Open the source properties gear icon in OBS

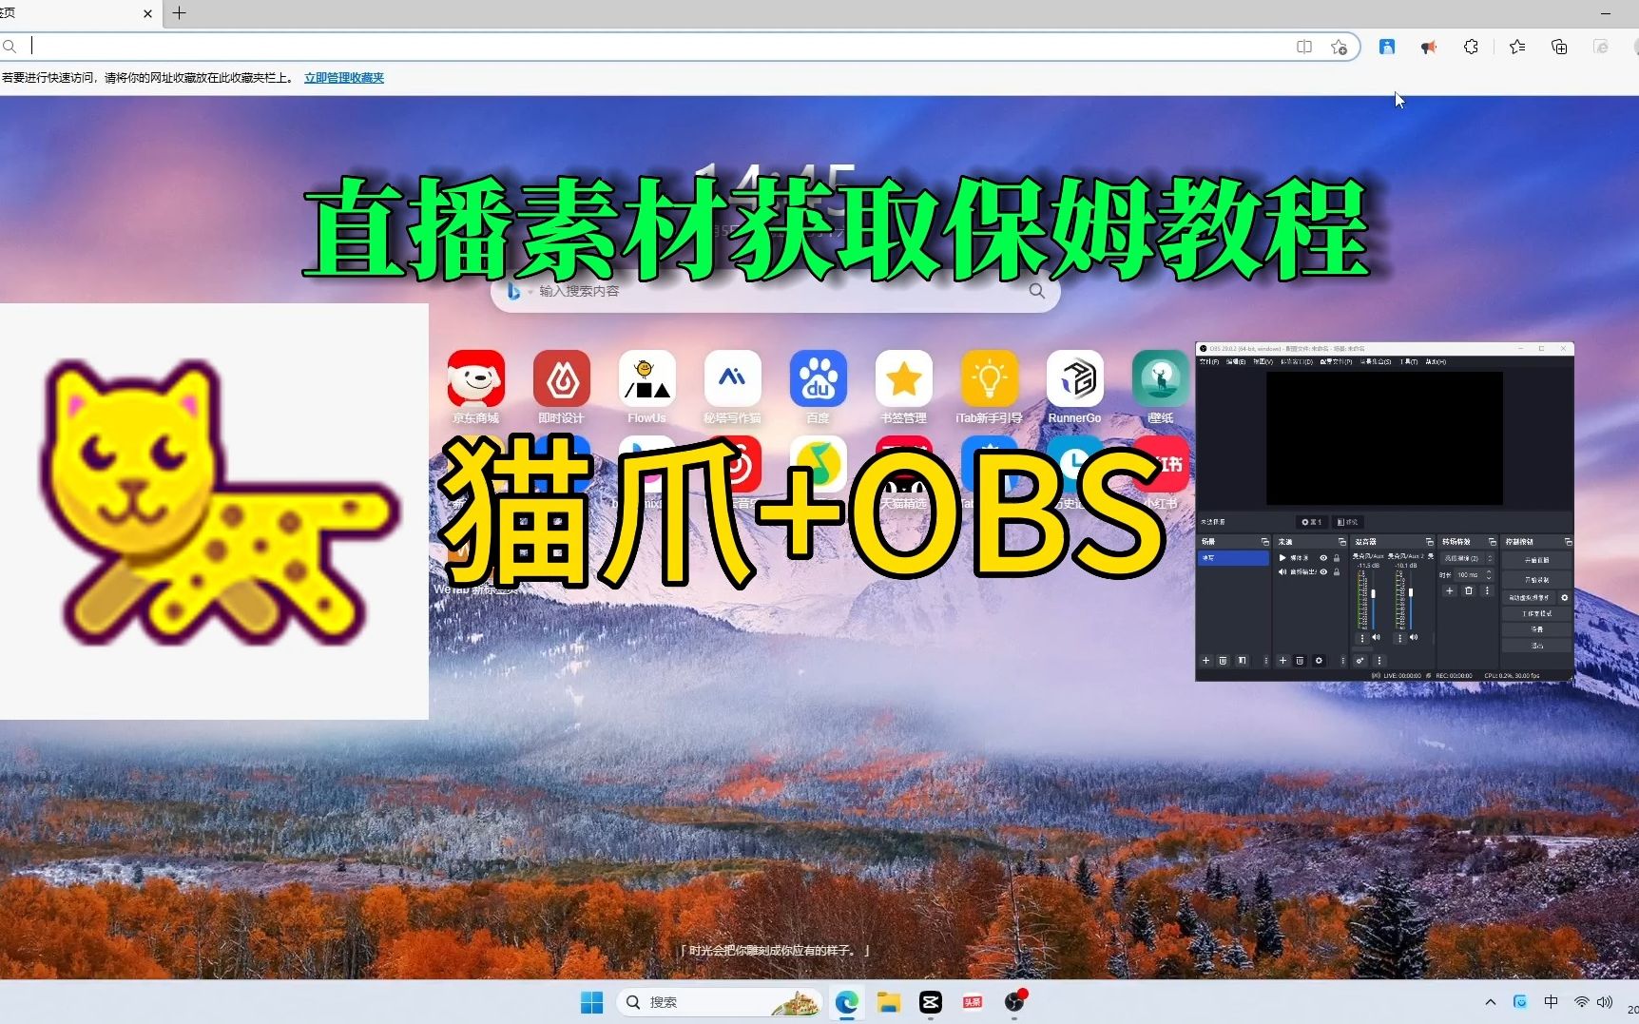(x=1320, y=661)
